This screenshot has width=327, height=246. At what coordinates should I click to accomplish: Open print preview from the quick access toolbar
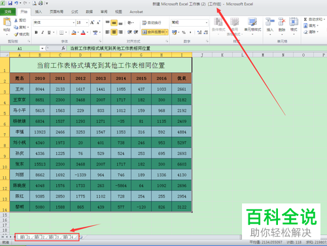[x=34, y=3]
